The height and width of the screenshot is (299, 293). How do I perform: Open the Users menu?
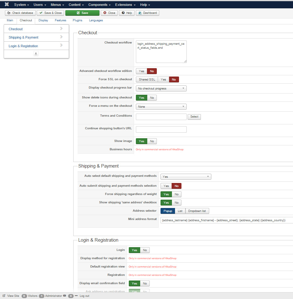(x=40, y=5)
